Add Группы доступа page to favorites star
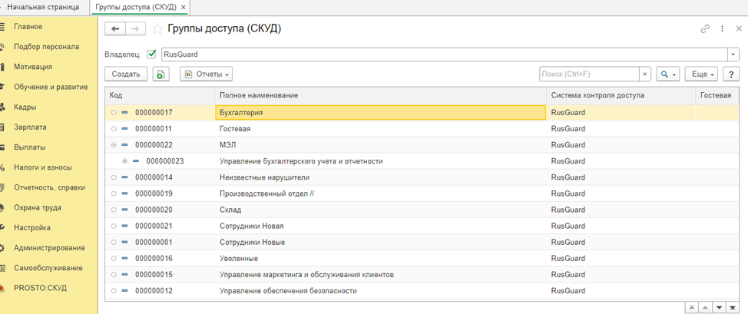Image resolution: width=748 pixels, height=314 pixels. click(x=157, y=28)
